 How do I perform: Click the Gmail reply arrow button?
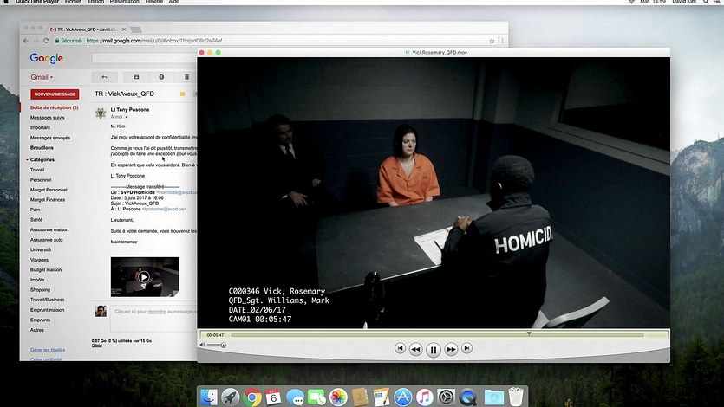tap(105, 77)
